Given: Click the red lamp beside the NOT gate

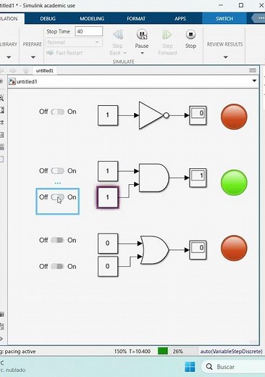Looking at the screenshot, I should click(234, 117).
